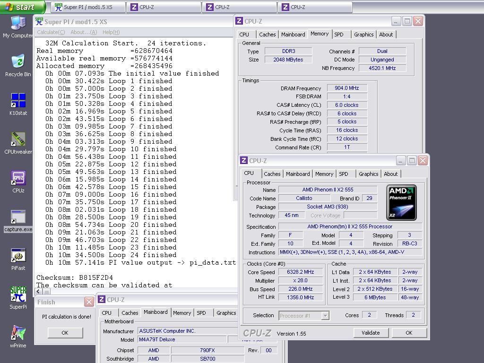Open Graphics tab in the front CPU-Z window
Viewport: 484px width, 363px height.
[369, 174]
